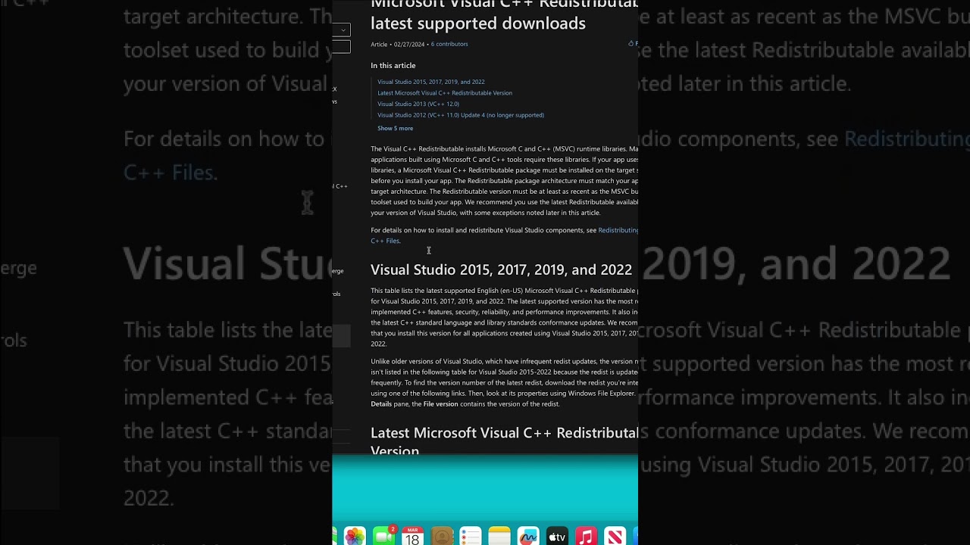Open Photos app in the Dock

[x=355, y=537]
